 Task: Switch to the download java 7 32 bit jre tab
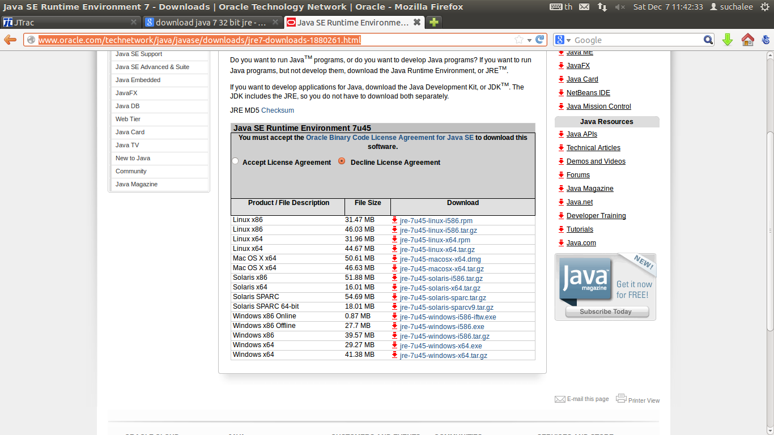(x=212, y=23)
